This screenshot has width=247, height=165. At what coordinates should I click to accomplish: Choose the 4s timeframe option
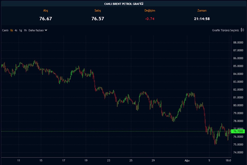16,30
